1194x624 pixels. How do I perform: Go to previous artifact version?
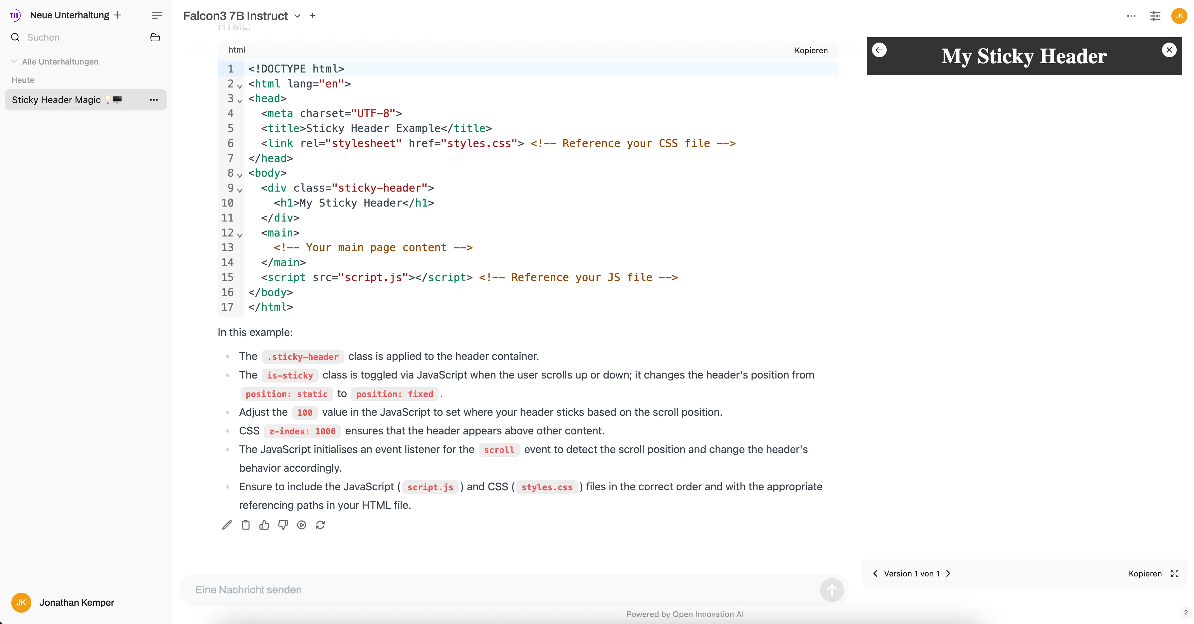click(x=876, y=573)
